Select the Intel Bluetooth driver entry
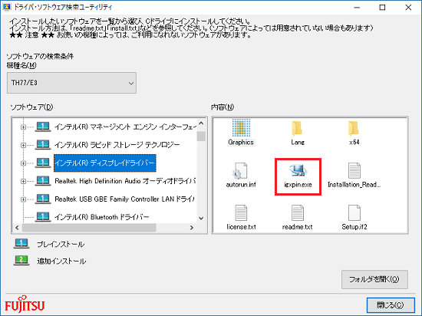The width and height of the screenshot is (422, 316). tap(102, 217)
